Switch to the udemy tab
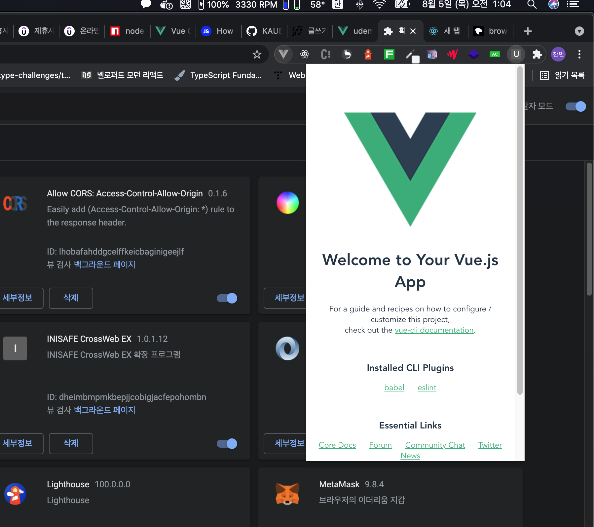The image size is (594, 527). (355, 31)
